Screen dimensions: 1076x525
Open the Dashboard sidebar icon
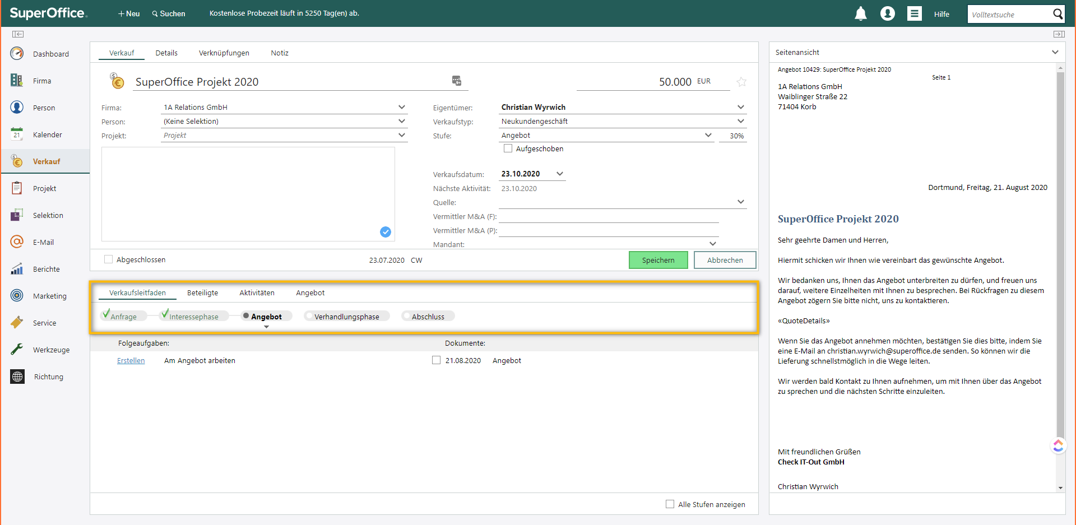pyautogui.click(x=17, y=54)
